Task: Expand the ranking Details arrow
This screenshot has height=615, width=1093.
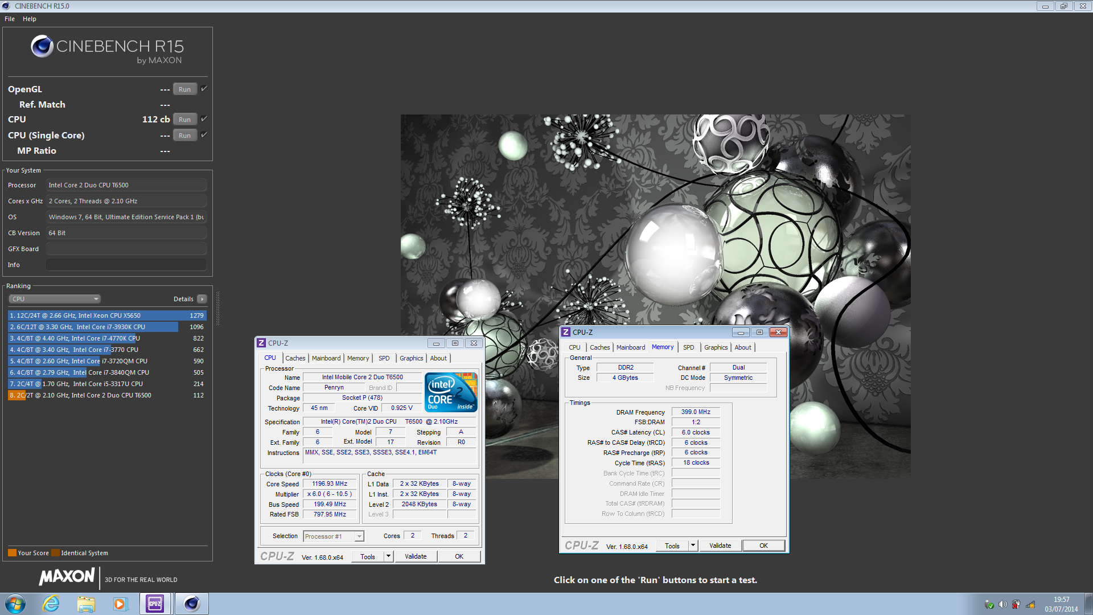Action: tap(202, 299)
